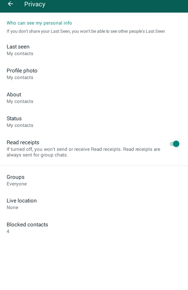Image resolution: width=188 pixels, height=290 pixels.
Task: Tap the 'None' value under Live location
Action: pos(12,208)
